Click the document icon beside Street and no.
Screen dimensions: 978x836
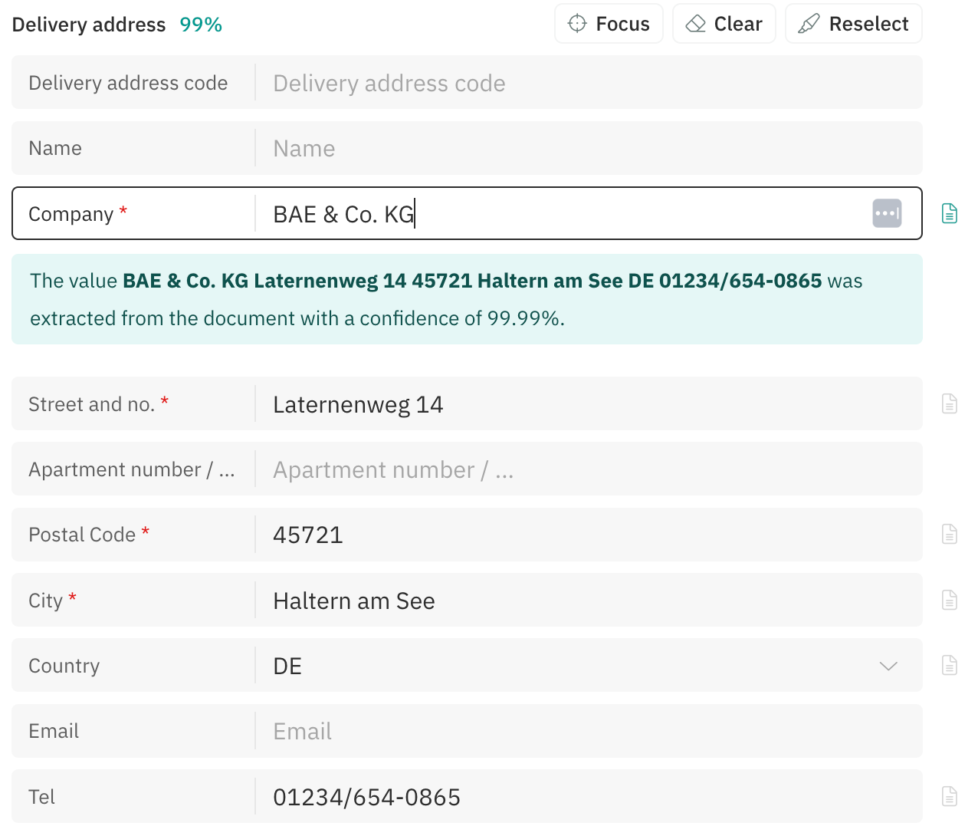[949, 403]
